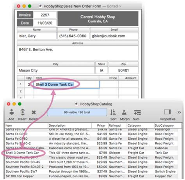Select the Southern Pacific SD40T-2 row
Image resolution: width=185 pixels, height=180 pixels.
point(92,167)
